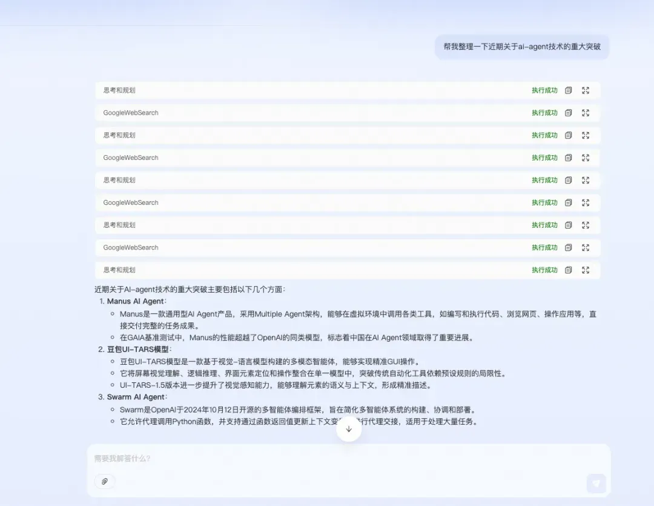This screenshot has width=654, height=506.
Task: Click 执行成功 status on the first GoogleWebSearch row
Action: tap(544, 113)
